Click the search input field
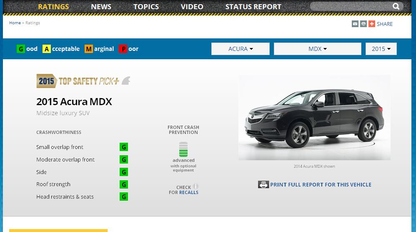 click(351, 6)
